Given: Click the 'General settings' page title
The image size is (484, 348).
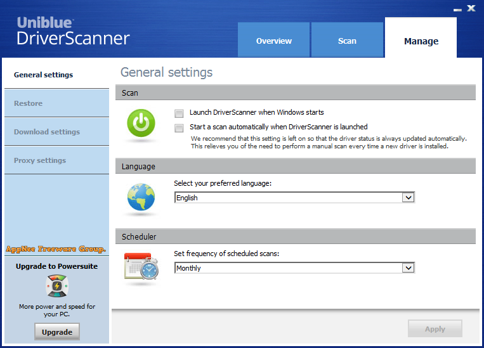Looking at the screenshot, I should pyautogui.click(x=166, y=72).
